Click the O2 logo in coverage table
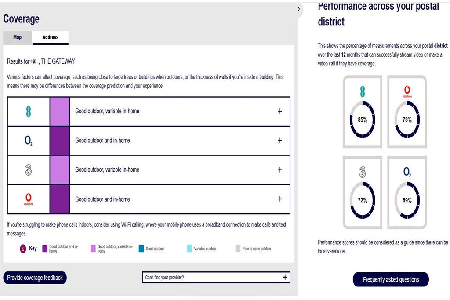Screen dimensions: 450x300 point(29,141)
